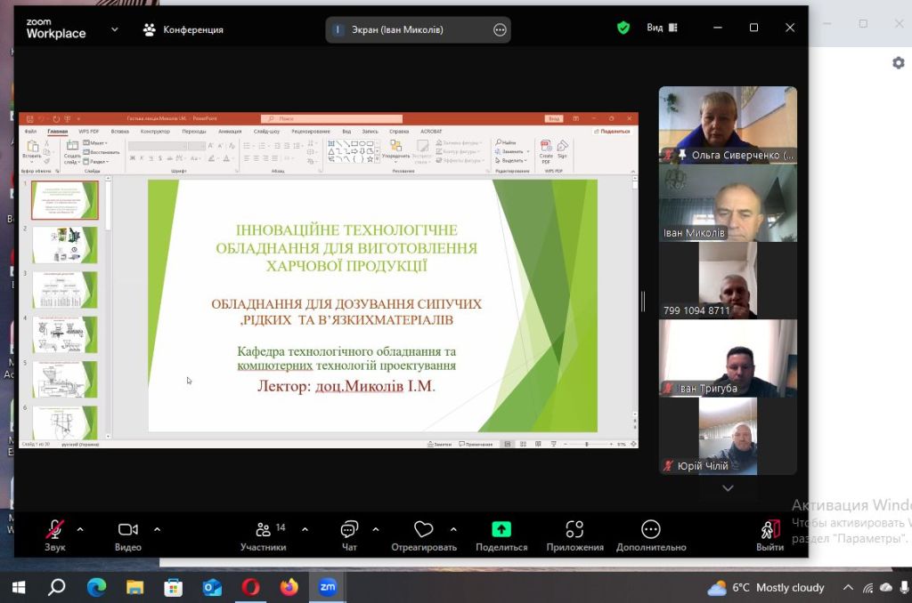This screenshot has width=912, height=603.
Task: Select Ольга Сиверченко's video thumbnail
Action: tap(728, 123)
